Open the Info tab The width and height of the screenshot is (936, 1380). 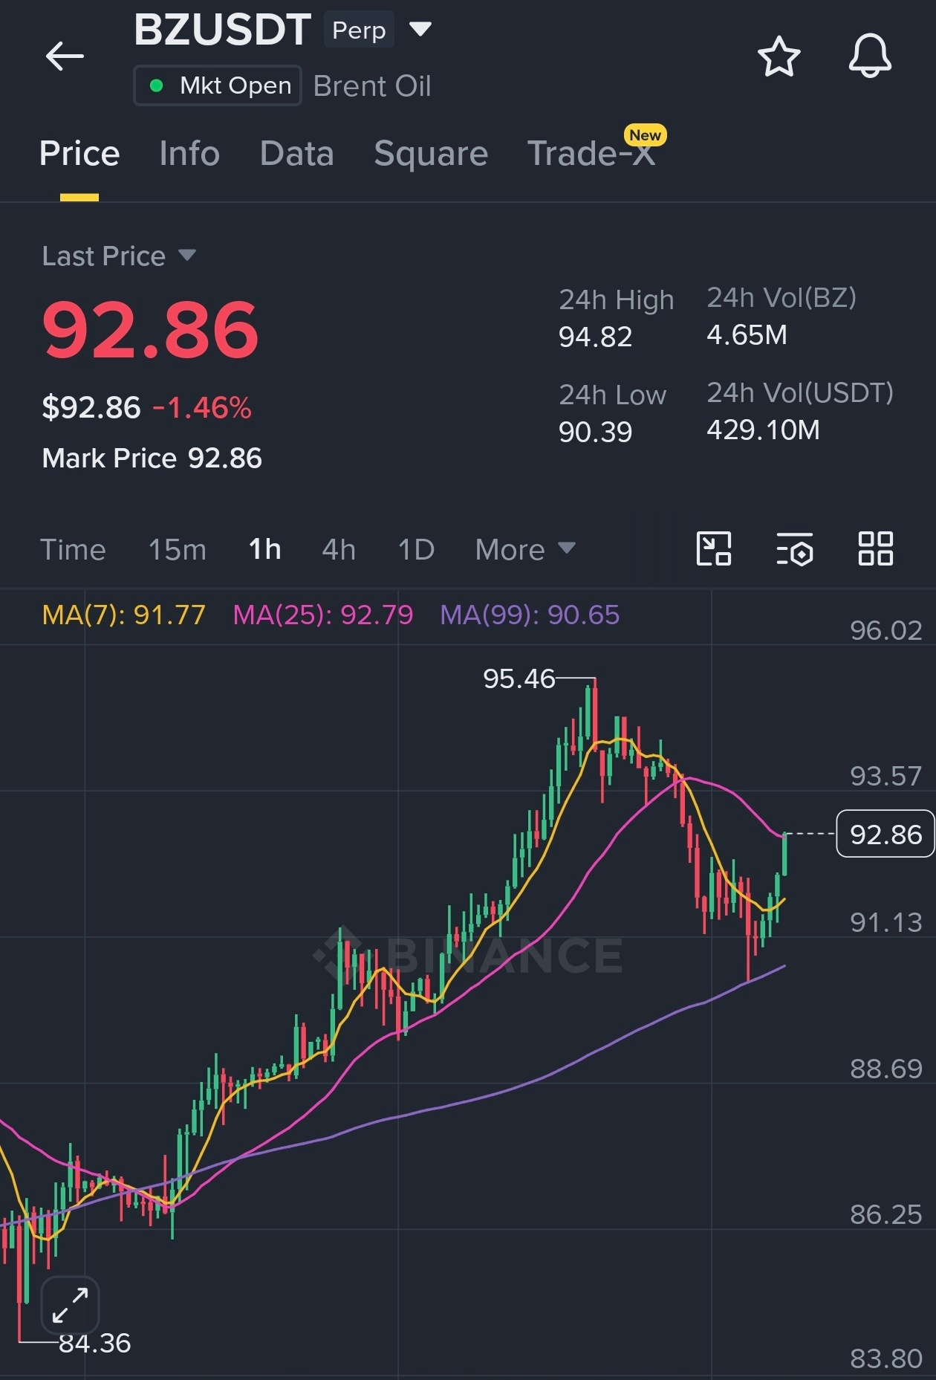click(189, 154)
